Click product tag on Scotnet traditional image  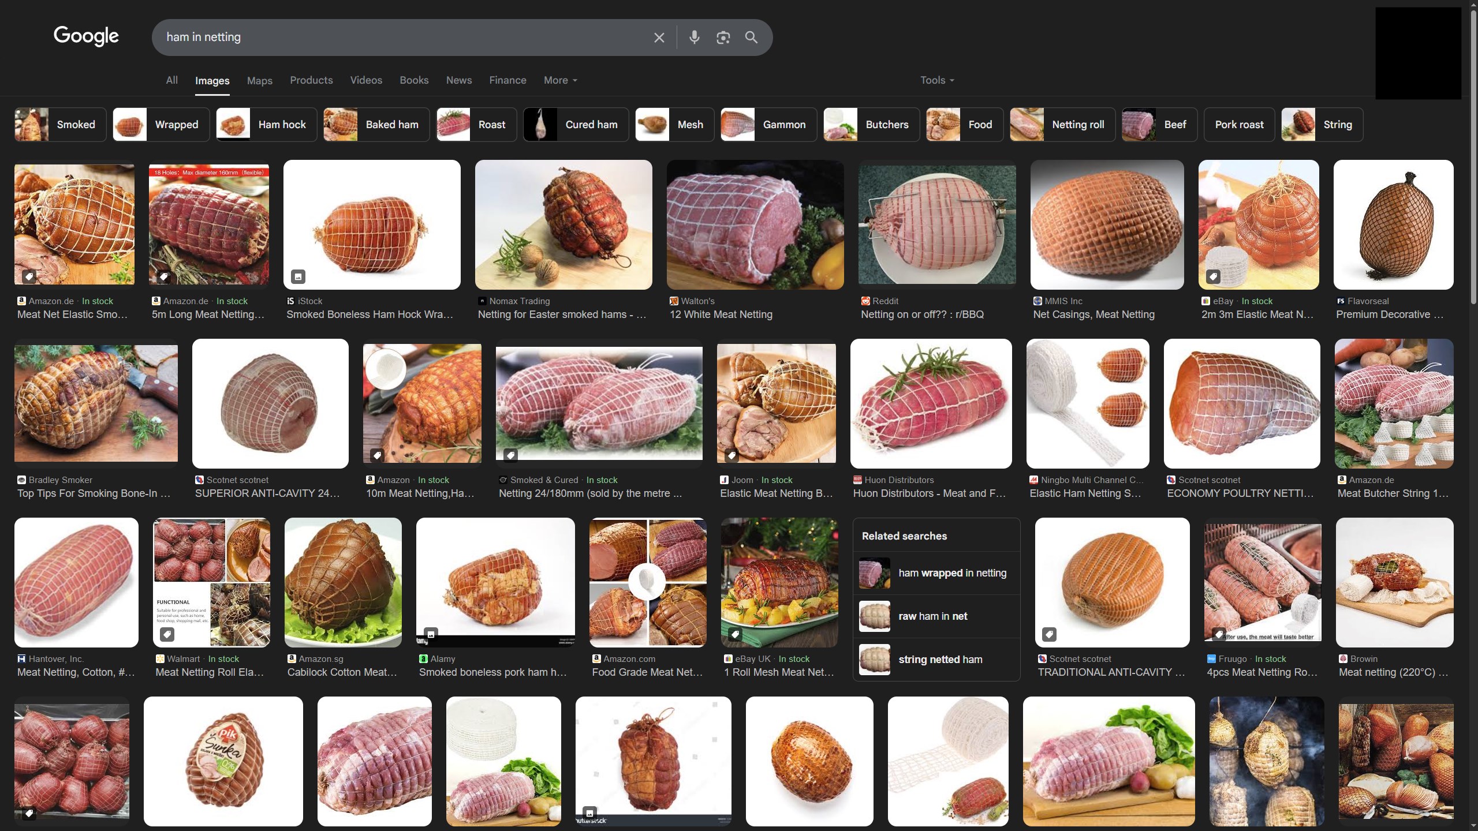point(1049,634)
